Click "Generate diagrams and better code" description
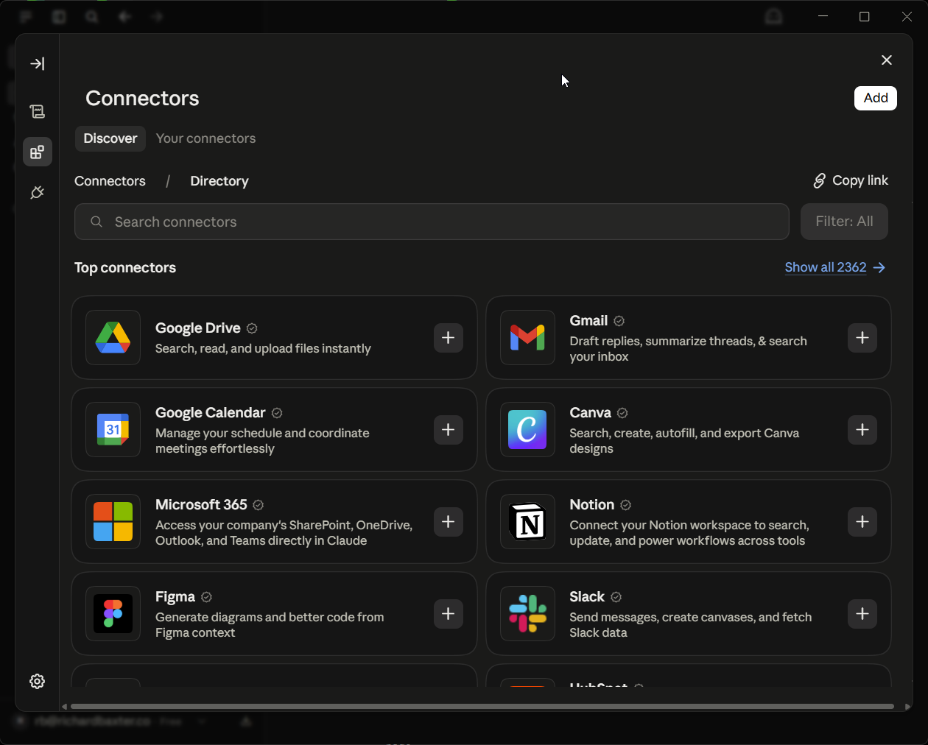 point(270,625)
